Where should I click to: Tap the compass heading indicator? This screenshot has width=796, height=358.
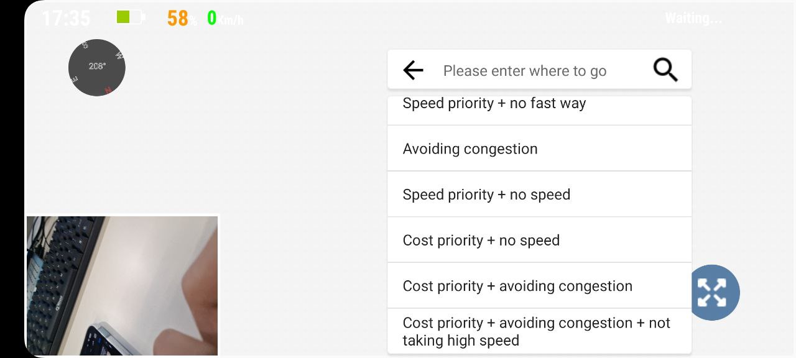tap(97, 67)
